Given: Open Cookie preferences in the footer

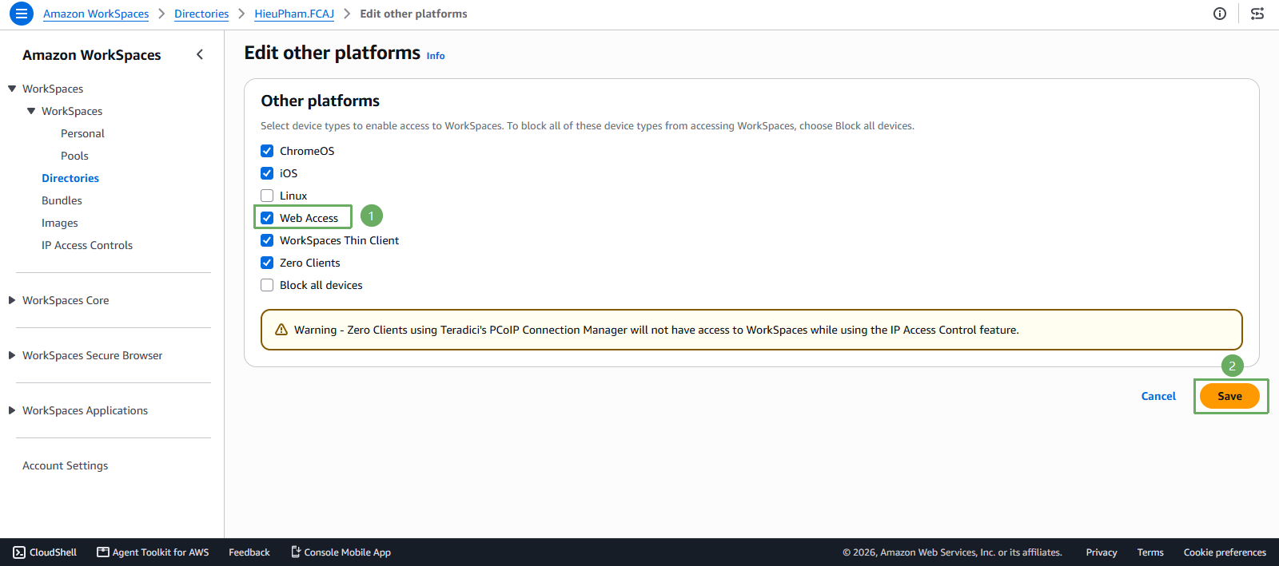Looking at the screenshot, I should 1225,552.
